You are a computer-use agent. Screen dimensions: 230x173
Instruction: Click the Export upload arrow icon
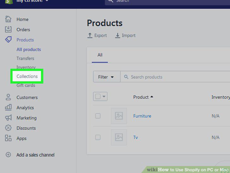click(x=90, y=35)
